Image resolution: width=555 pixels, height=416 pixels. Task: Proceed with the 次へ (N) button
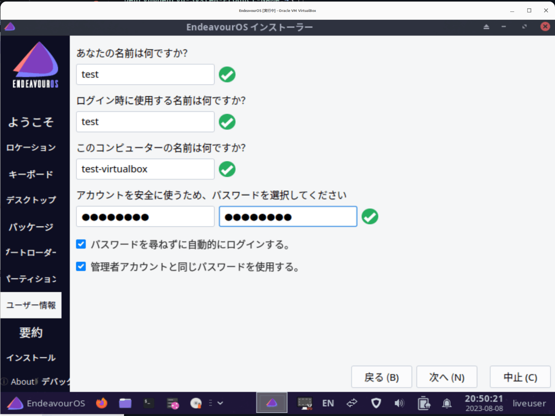point(447,377)
